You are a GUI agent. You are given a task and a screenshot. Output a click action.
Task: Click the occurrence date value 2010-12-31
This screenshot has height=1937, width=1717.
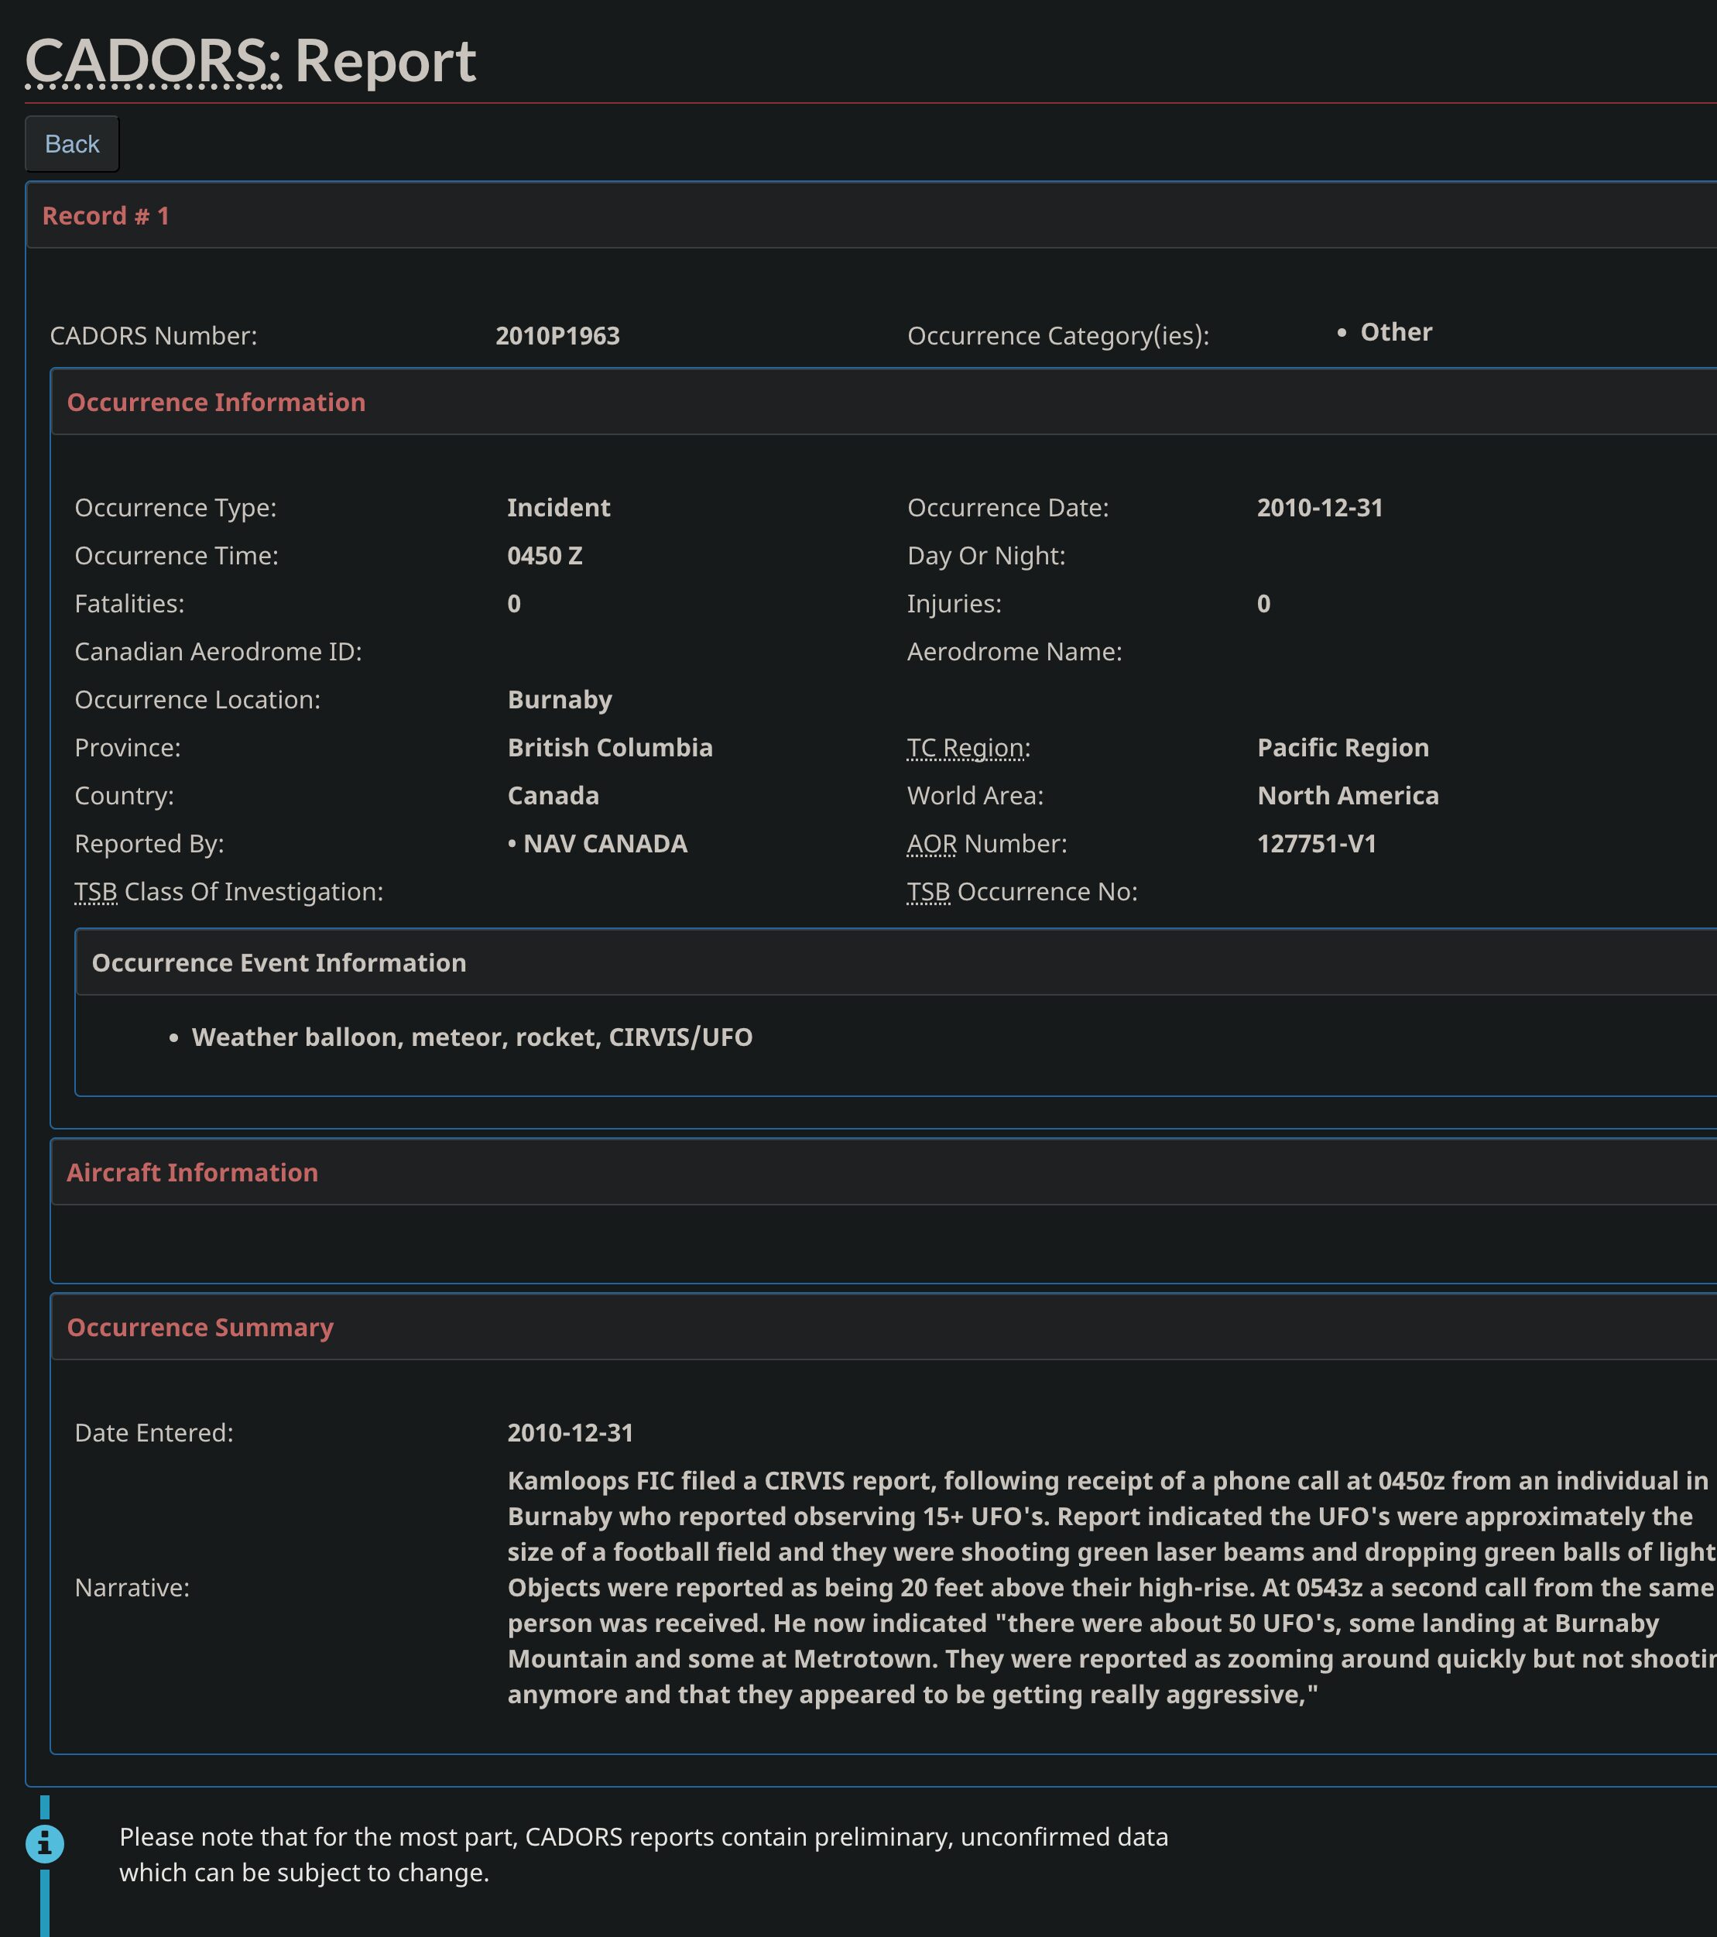tap(1319, 508)
